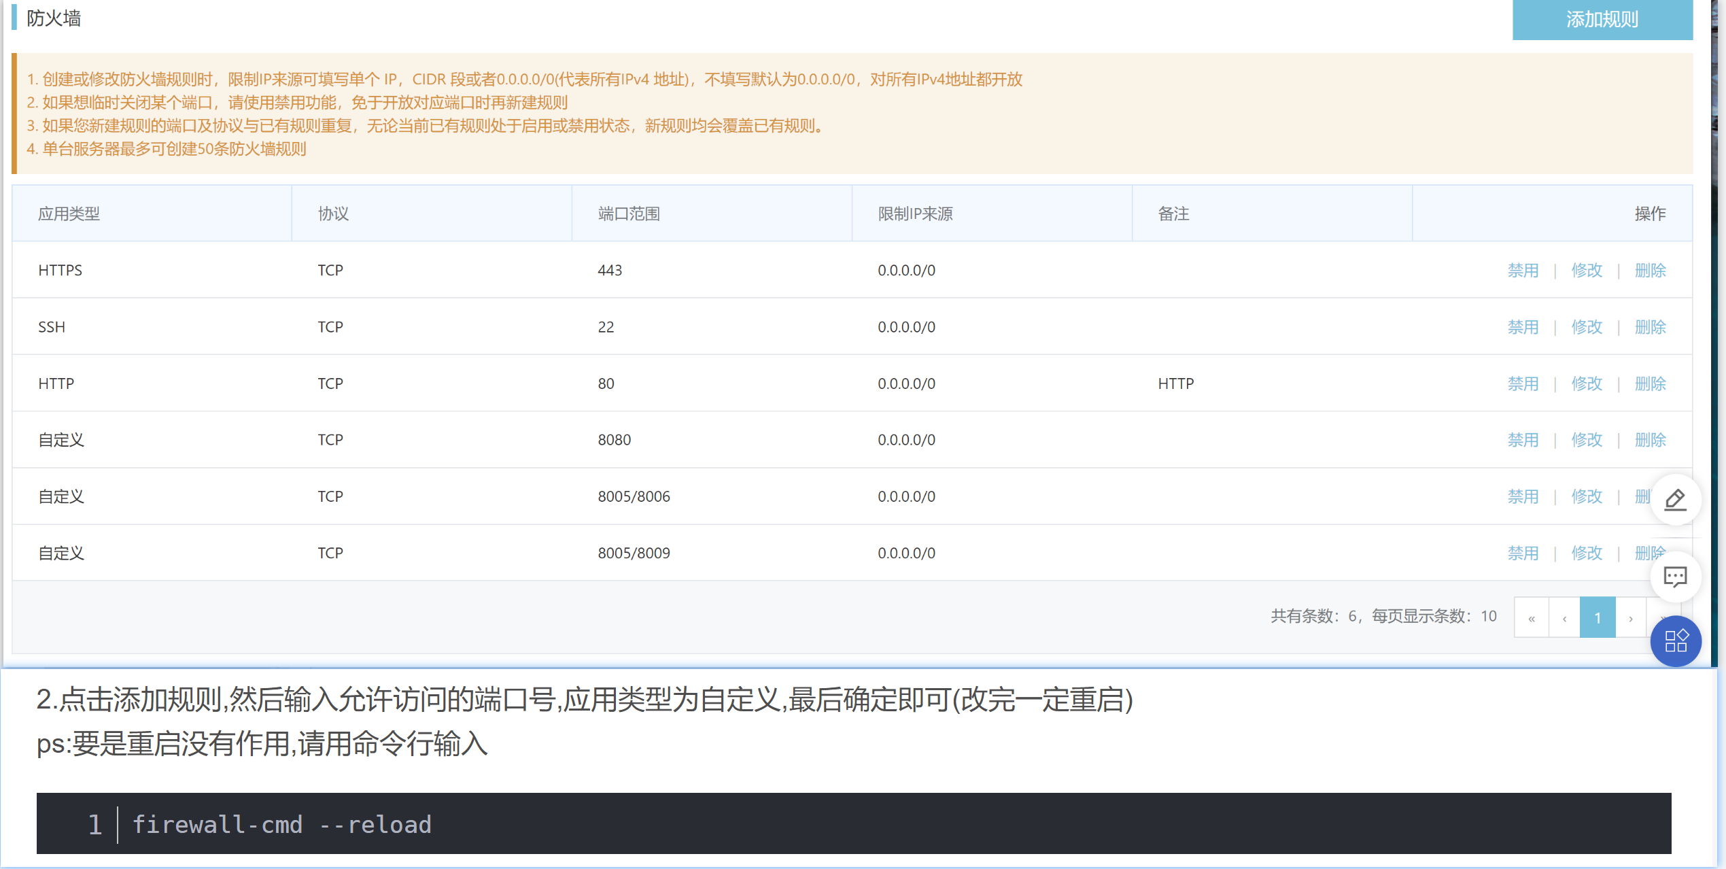Select page 1 in pagination
Screen dimensions: 1726x869
(1598, 617)
